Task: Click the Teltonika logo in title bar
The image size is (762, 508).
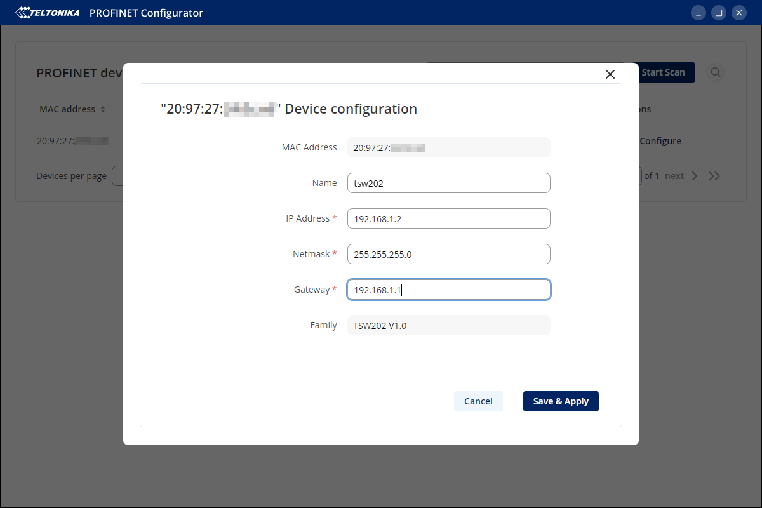Action: pyautogui.click(x=48, y=13)
